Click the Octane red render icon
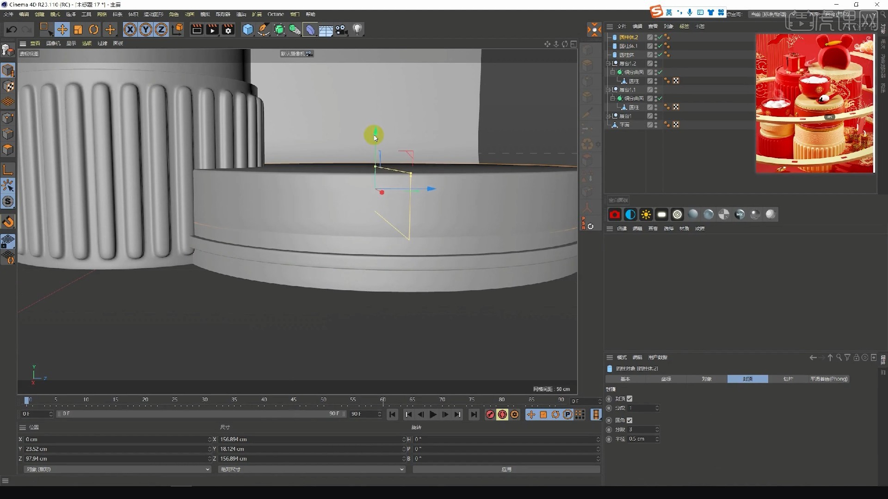This screenshot has width=888, height=499. pyautogui.click(x=615, y=214)
